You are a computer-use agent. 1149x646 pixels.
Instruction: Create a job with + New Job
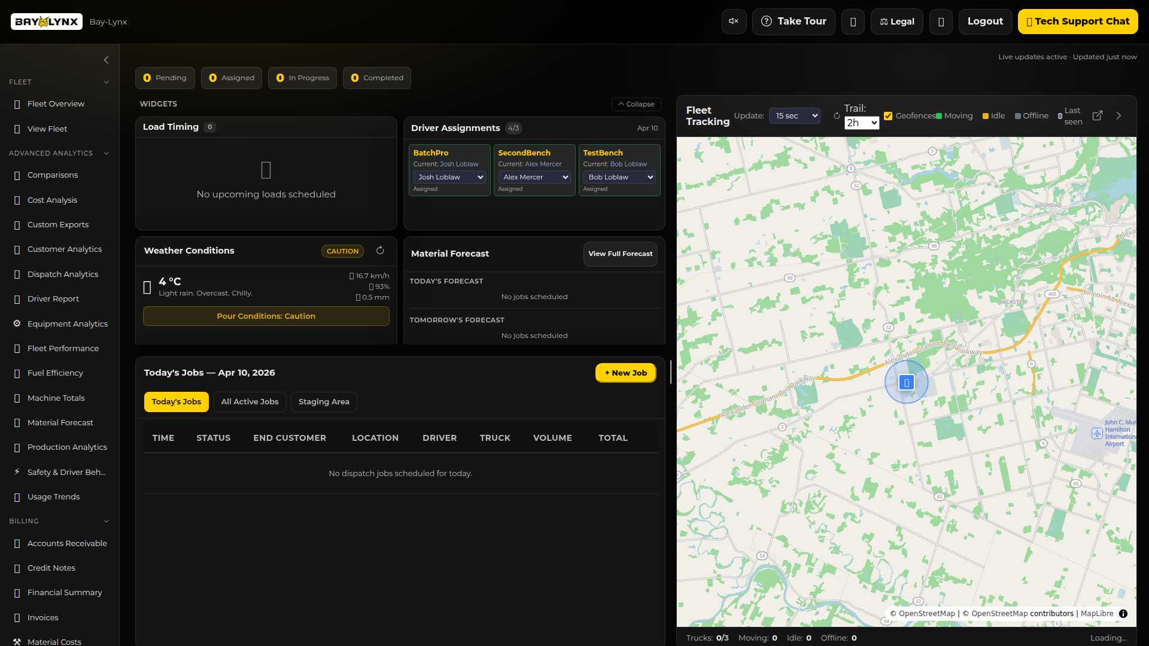[x=625, y=373]
